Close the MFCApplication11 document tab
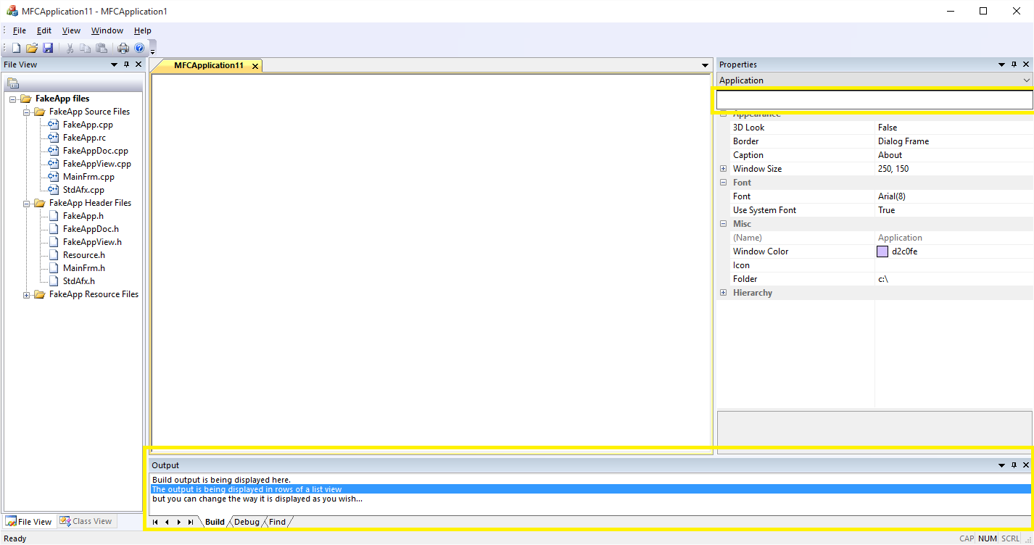Viewport: 1034px width, 545px height. (x=255, y=66)
